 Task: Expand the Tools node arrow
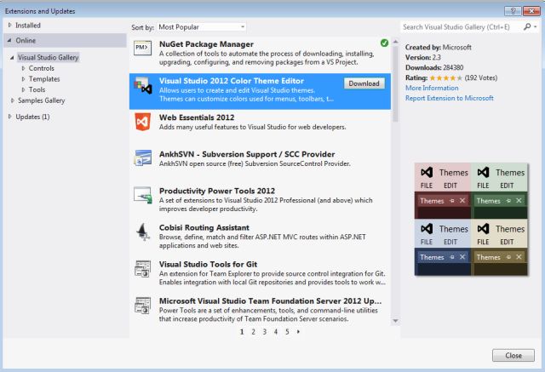click(23, 89)
